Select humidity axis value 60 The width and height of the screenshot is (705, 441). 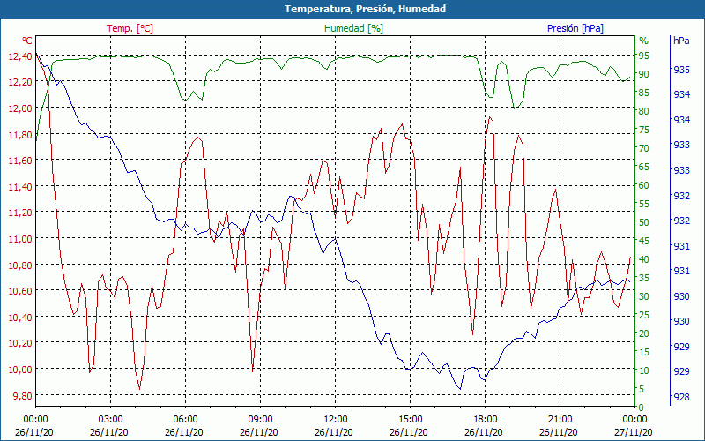[x=644, y=185]
